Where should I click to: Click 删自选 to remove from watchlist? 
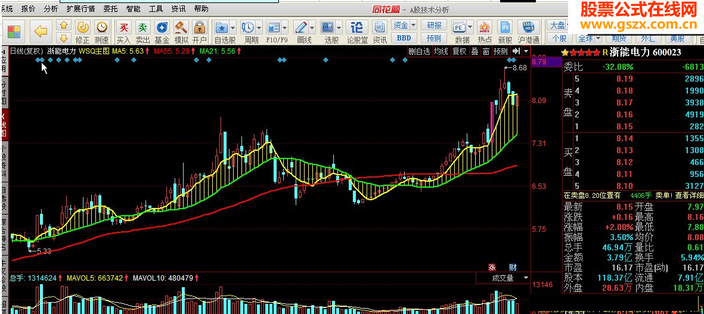pyautogui.click(x=419, y=51)
